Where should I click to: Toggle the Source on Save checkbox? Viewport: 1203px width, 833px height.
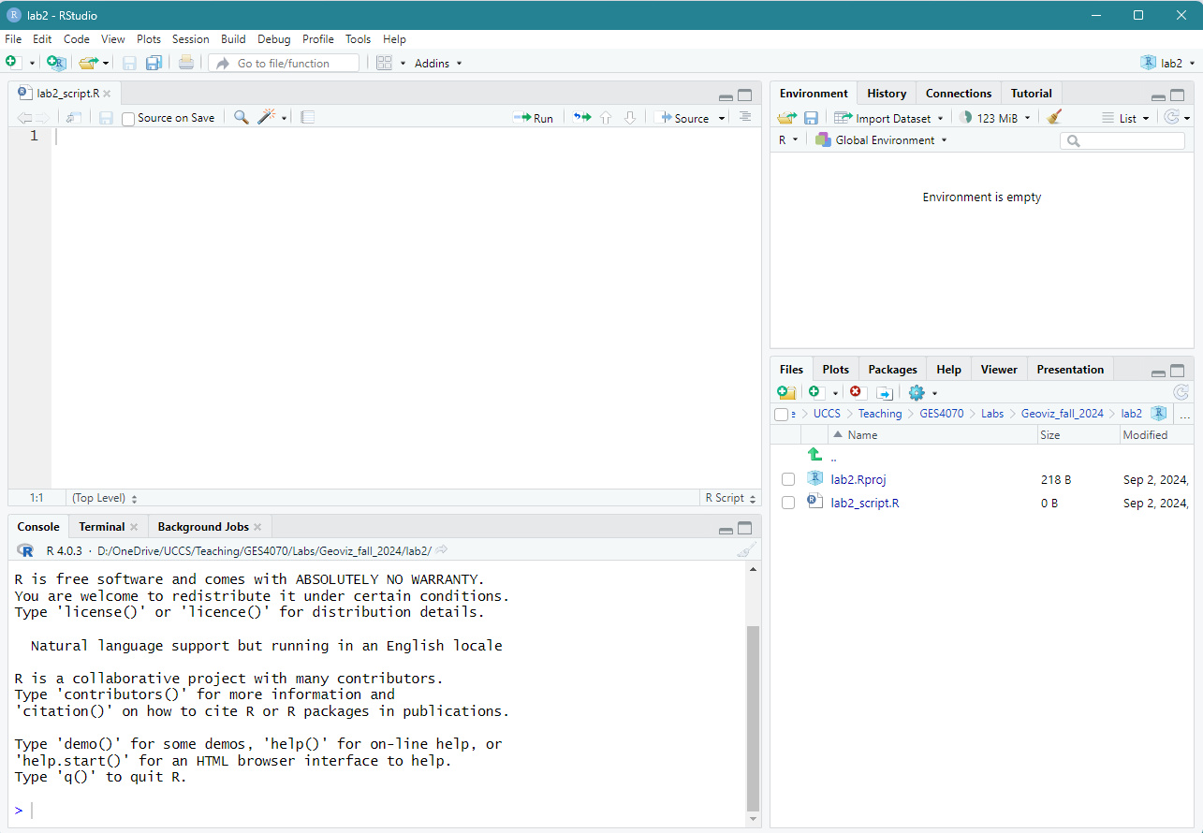click(129, 118)
